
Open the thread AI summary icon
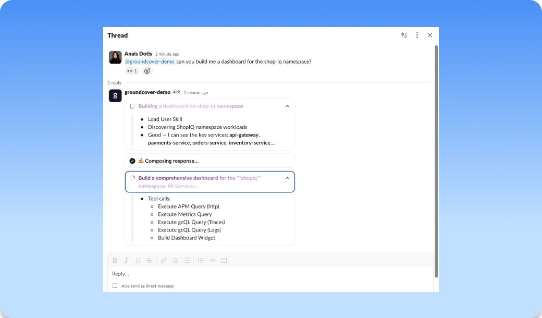point(404,35)
